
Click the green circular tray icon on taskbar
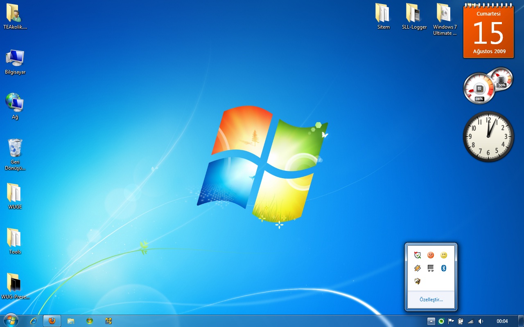[441, 321]
